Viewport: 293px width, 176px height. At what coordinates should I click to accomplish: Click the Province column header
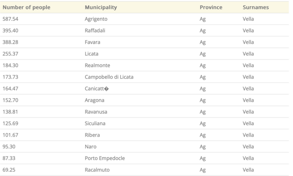(211, 7)
